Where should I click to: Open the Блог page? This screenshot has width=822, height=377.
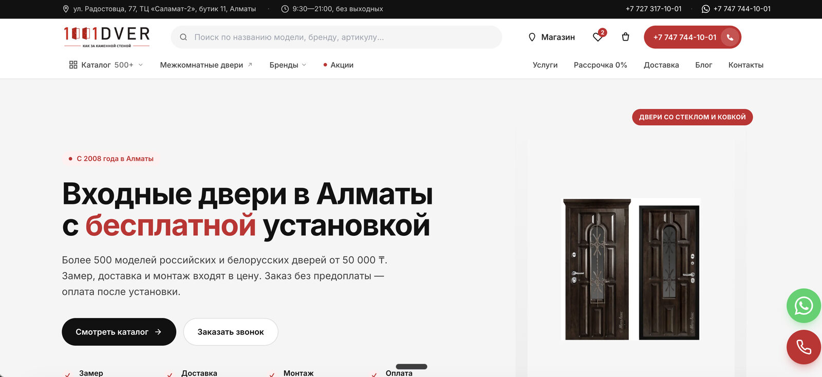coord(704,65)
